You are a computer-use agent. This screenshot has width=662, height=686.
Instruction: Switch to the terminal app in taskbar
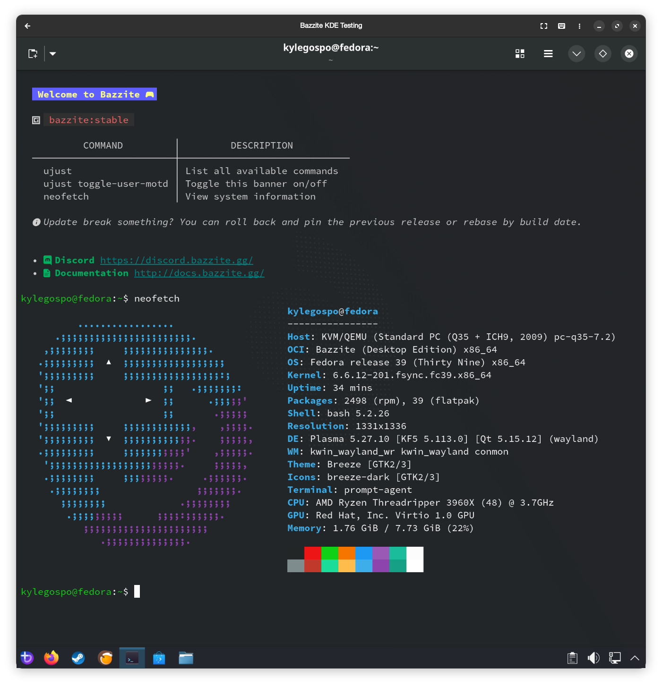pyautogui.click(x=132, y=658)
